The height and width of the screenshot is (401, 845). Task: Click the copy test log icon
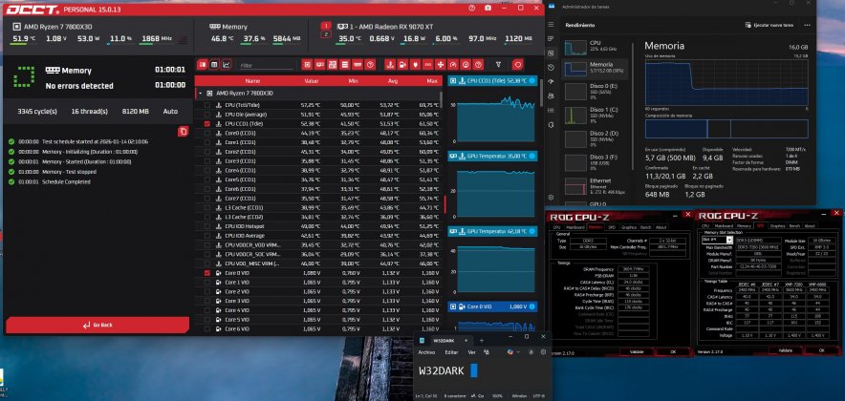point(183,131)
